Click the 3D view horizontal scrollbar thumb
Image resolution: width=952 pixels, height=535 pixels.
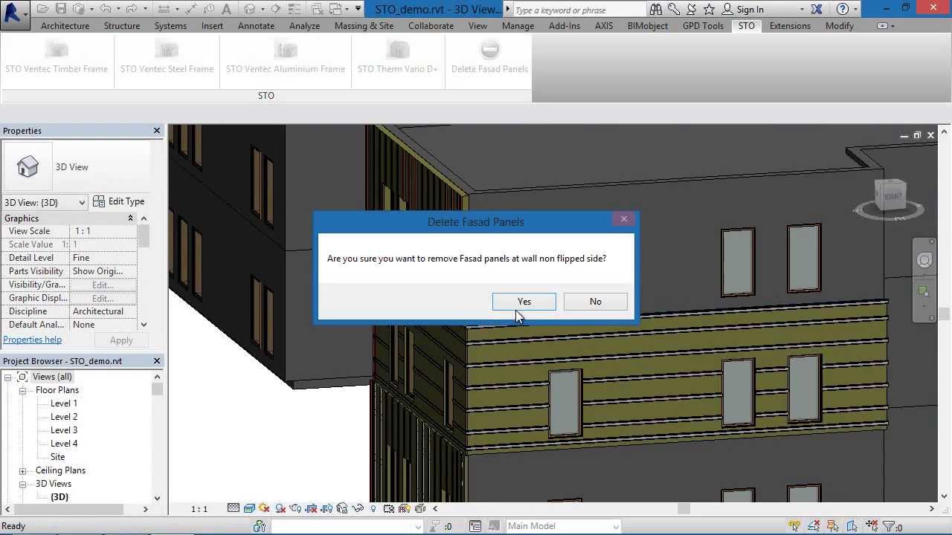click(x=684, y=509)
